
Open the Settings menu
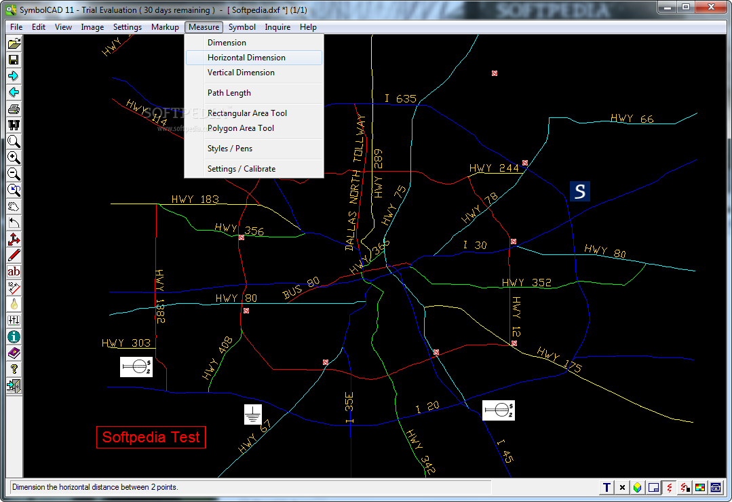pyautogui.click(x=128, y=27)
